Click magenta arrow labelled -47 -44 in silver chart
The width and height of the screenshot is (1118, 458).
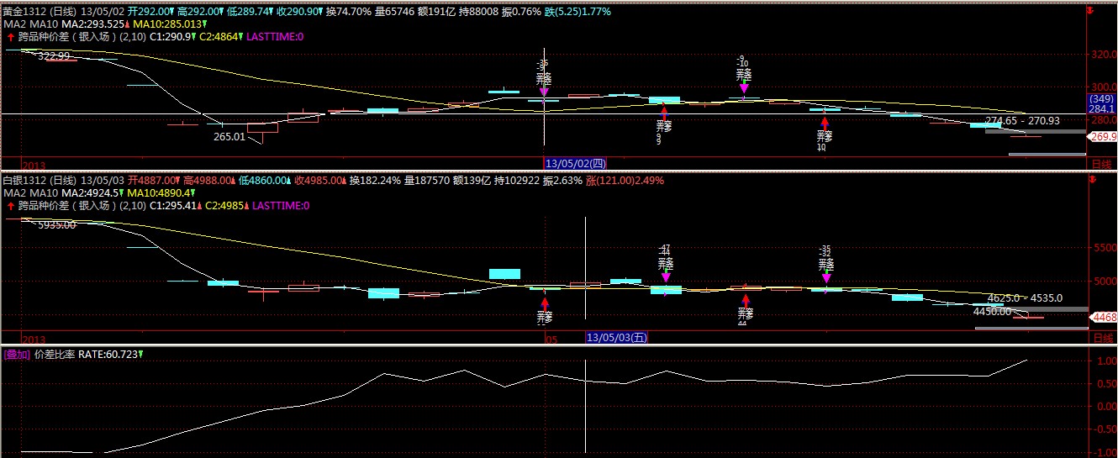point(666,276)
